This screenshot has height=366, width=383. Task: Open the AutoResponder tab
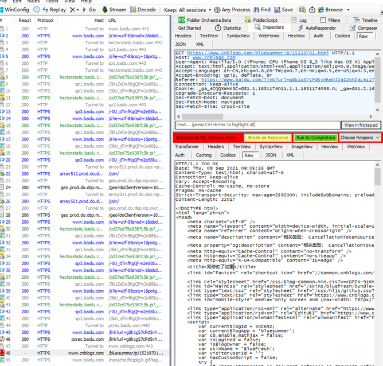point(317,28)
